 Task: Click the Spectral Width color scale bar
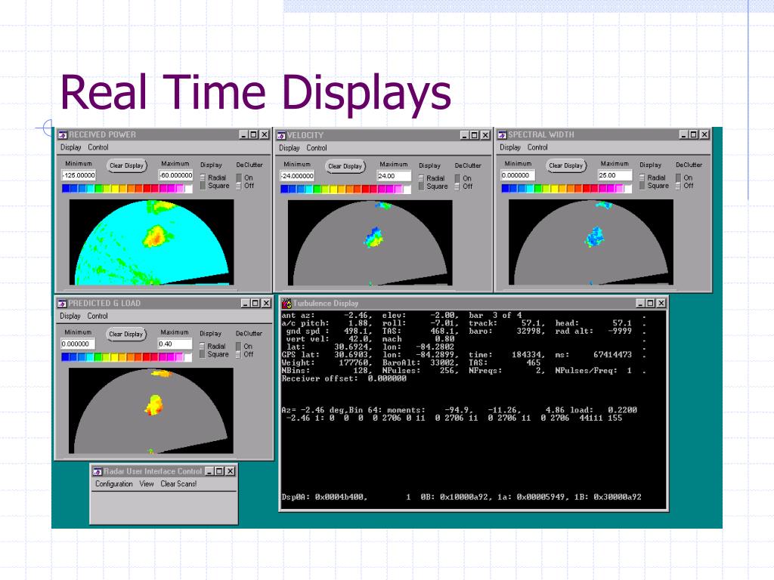click(x=567, y=188)
